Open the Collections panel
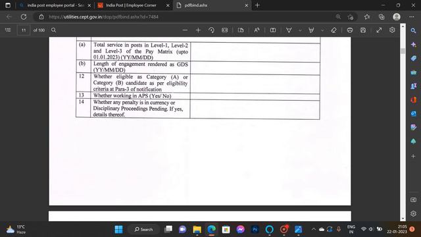Screen dimensions: 421x237 tap(382, 16)
